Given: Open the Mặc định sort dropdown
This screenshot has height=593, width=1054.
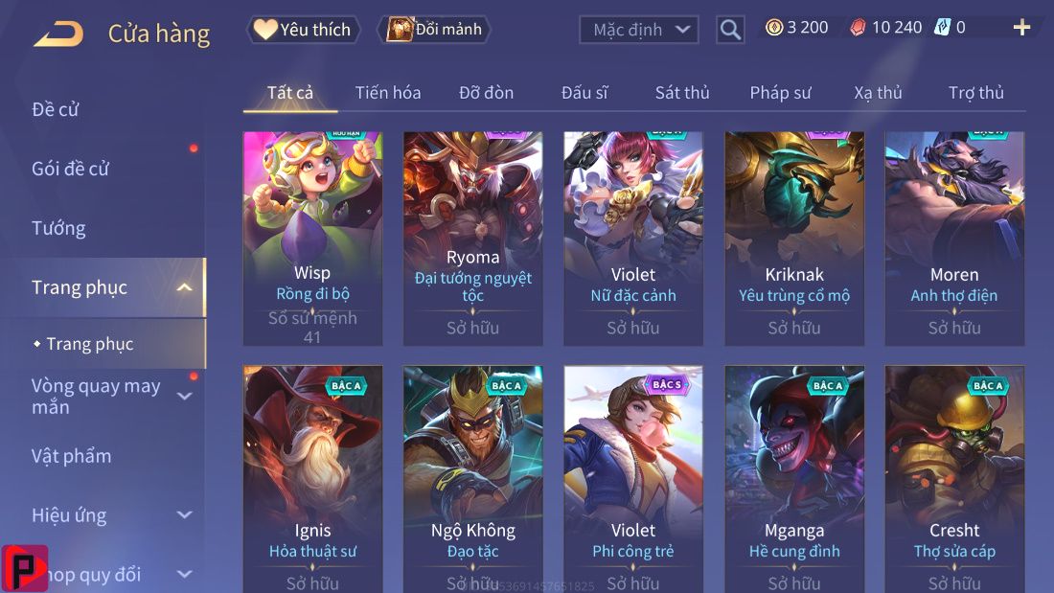Looking at the screenshot, I should pyautogui.click(x=638, y=30).
